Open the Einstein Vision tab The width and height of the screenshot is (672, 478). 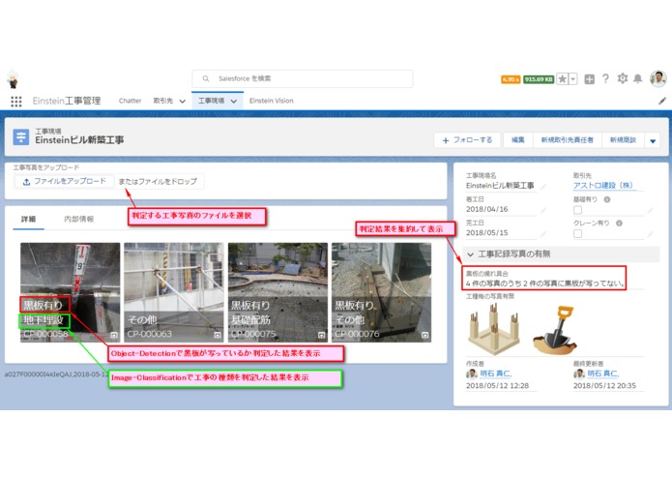[272, 101]
